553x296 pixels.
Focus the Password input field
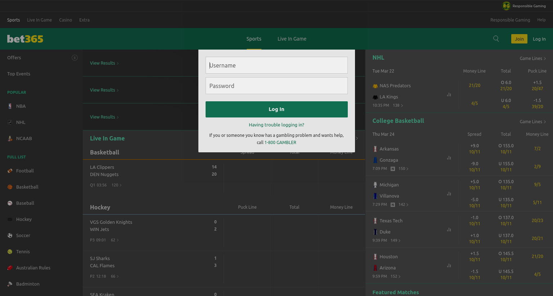(276, 85)
